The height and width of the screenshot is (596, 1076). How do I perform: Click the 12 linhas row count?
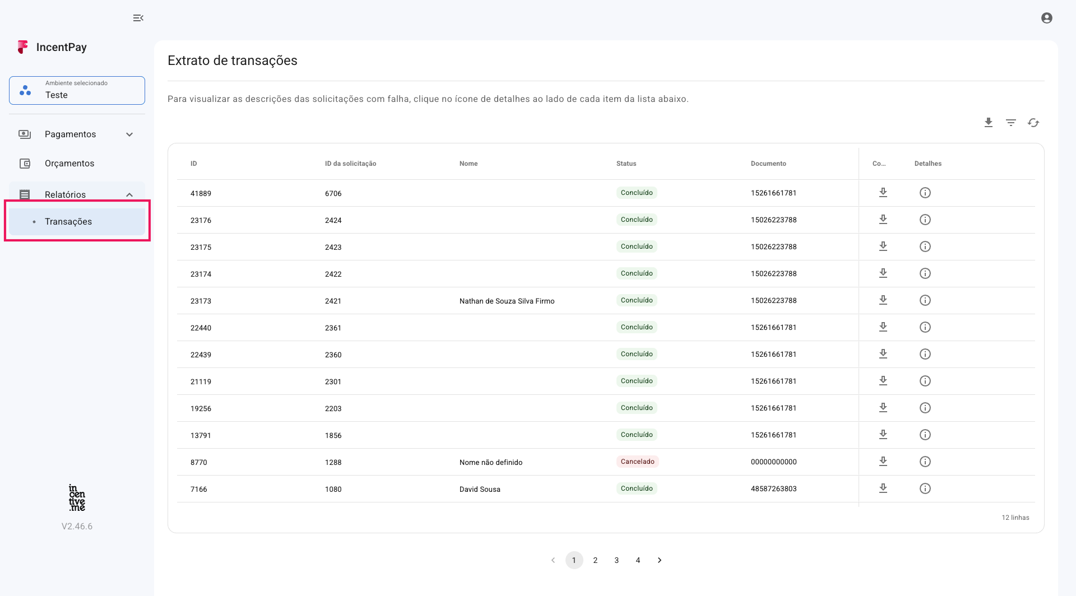coord(1015,518)
